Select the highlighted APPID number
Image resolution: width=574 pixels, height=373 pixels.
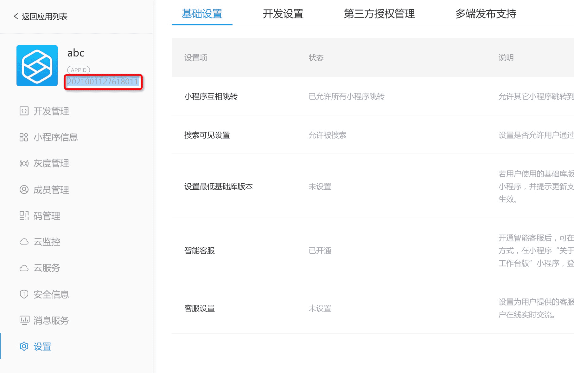[102, 82]
